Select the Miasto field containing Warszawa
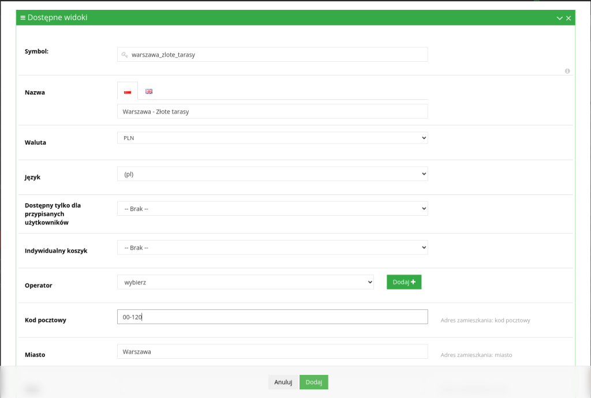This screenshot has height=398, width=591. (x=272, y=351)
